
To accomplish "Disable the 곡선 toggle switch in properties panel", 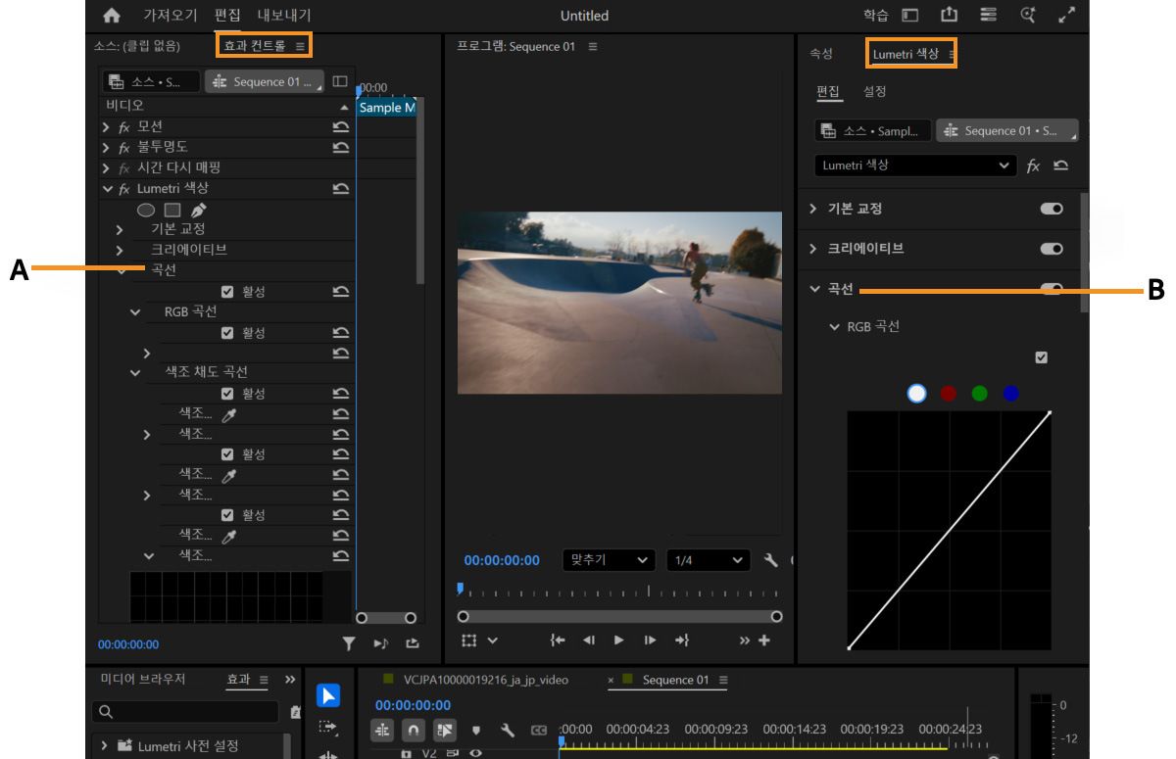I will 1052,289.
